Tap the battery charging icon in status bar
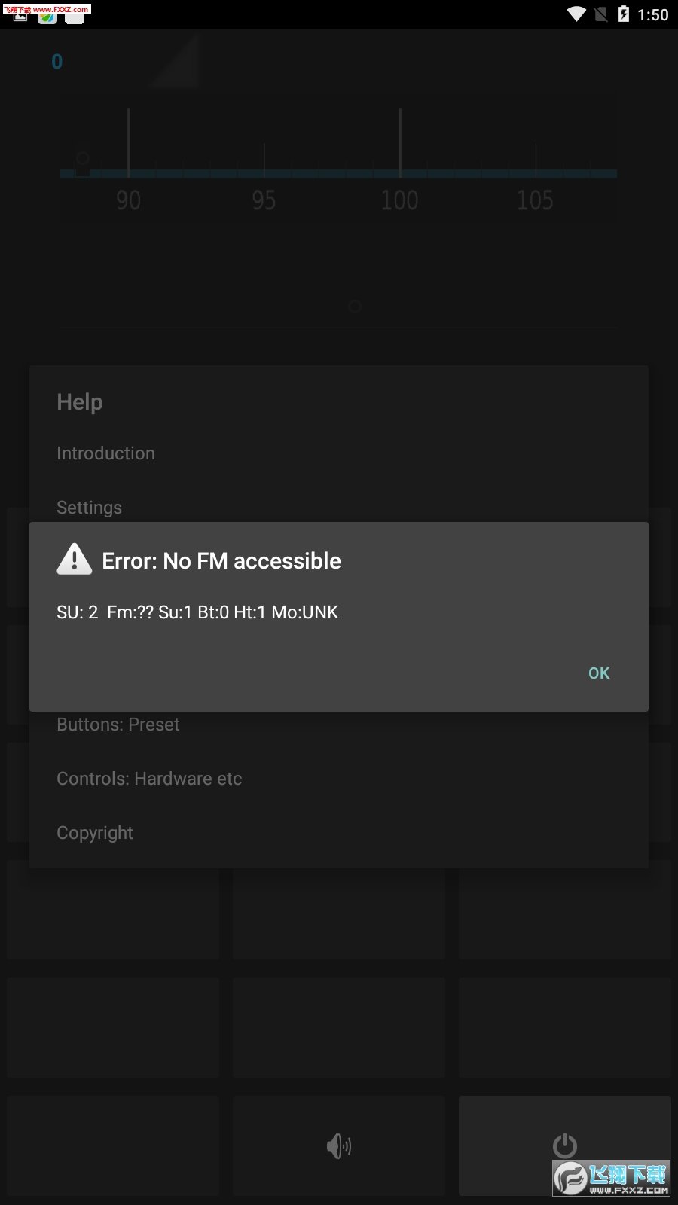This screenshot has height=1205, width=678. 623,14
